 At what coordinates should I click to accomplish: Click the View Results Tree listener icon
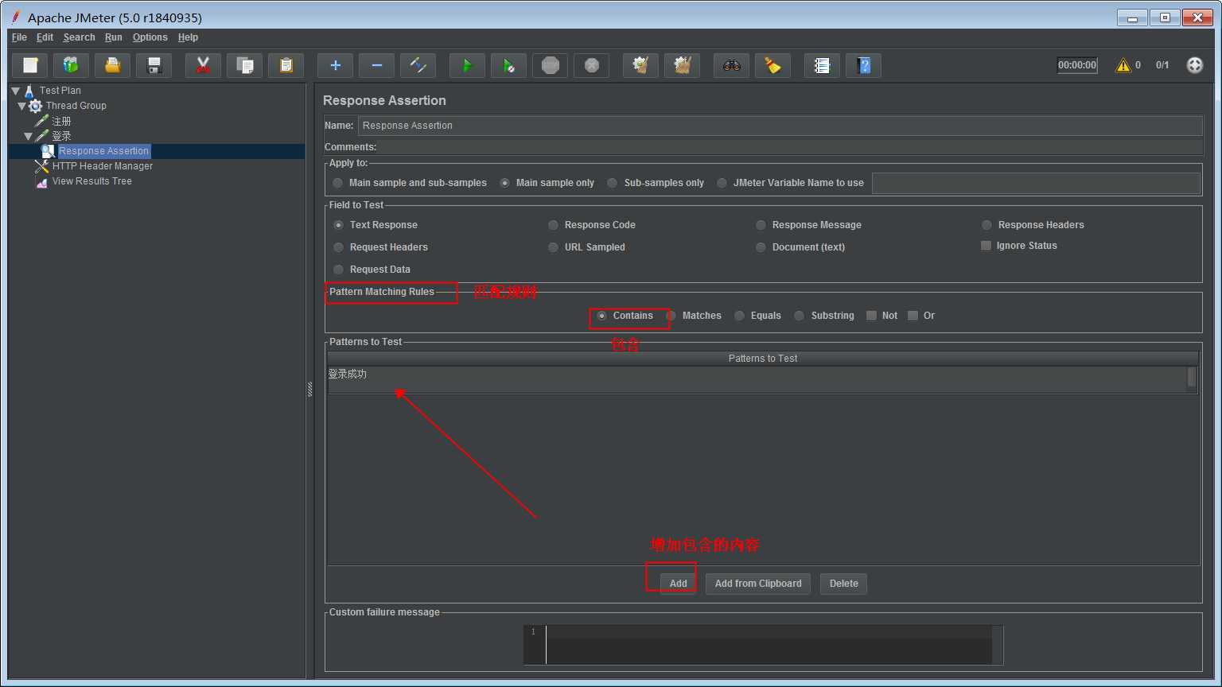(x=41, y=182)
